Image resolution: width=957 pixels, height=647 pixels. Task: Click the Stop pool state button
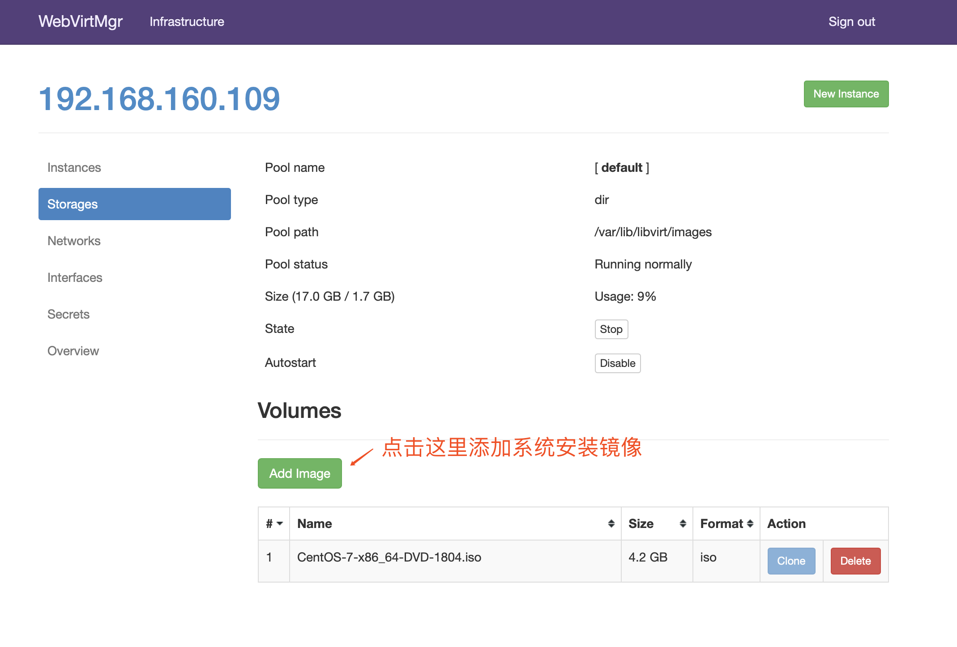(611, 329)
